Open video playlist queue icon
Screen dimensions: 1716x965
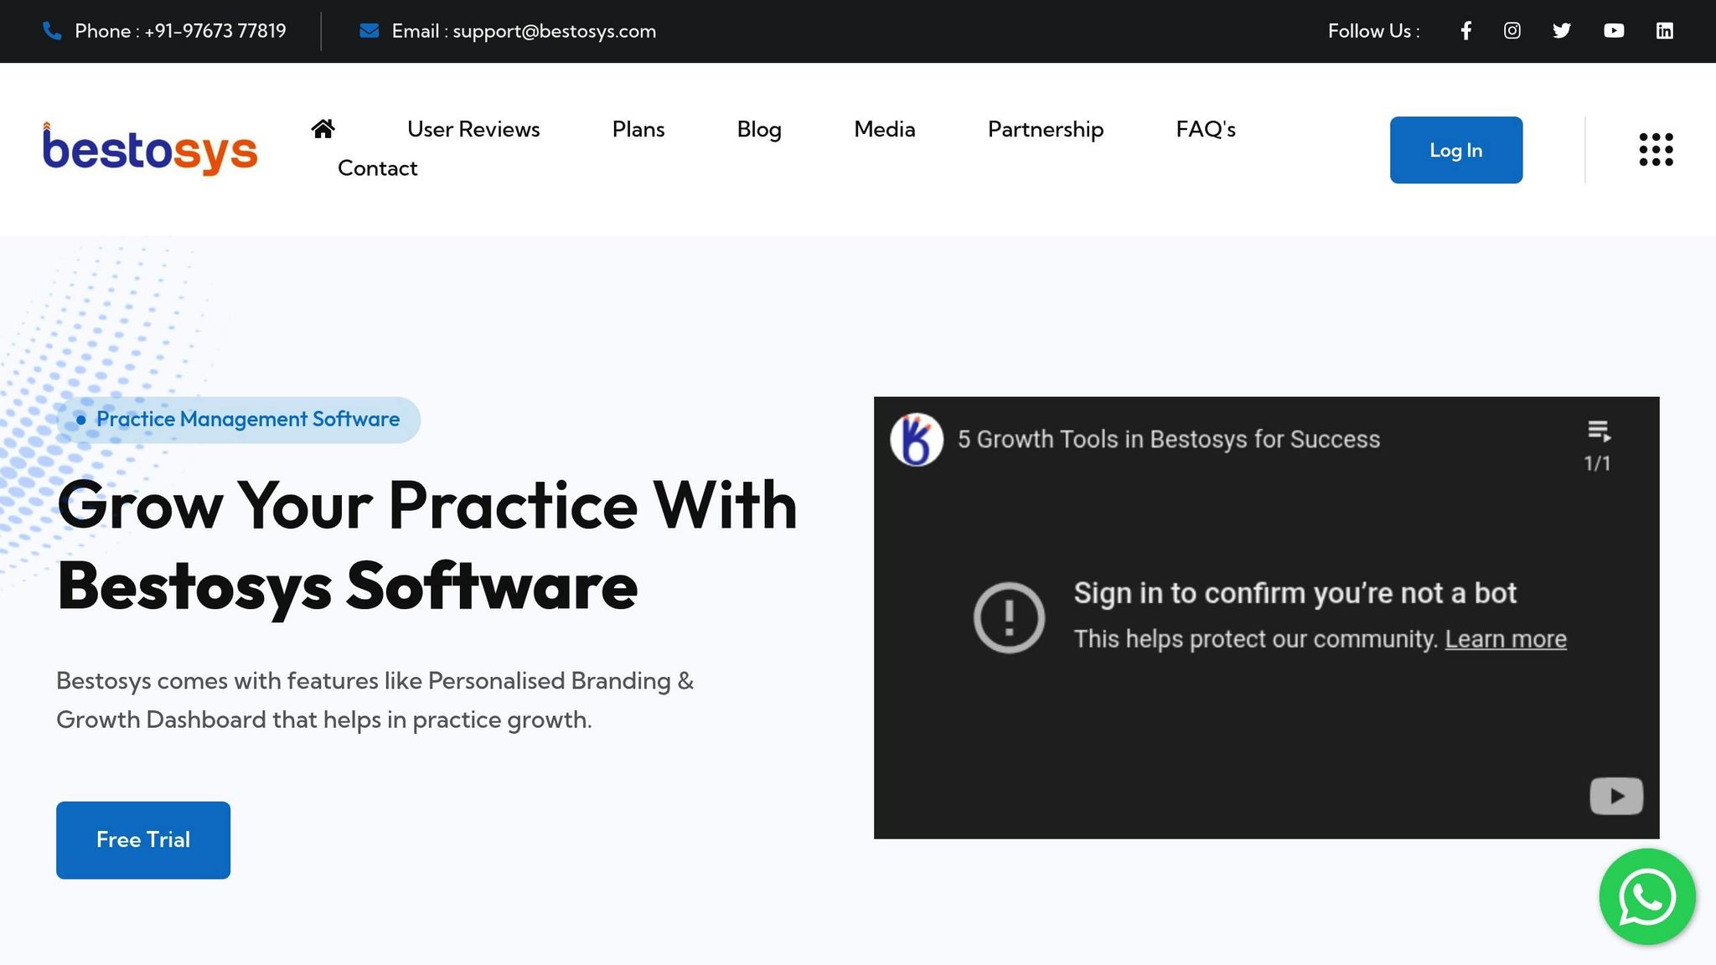click(1599, 432)
